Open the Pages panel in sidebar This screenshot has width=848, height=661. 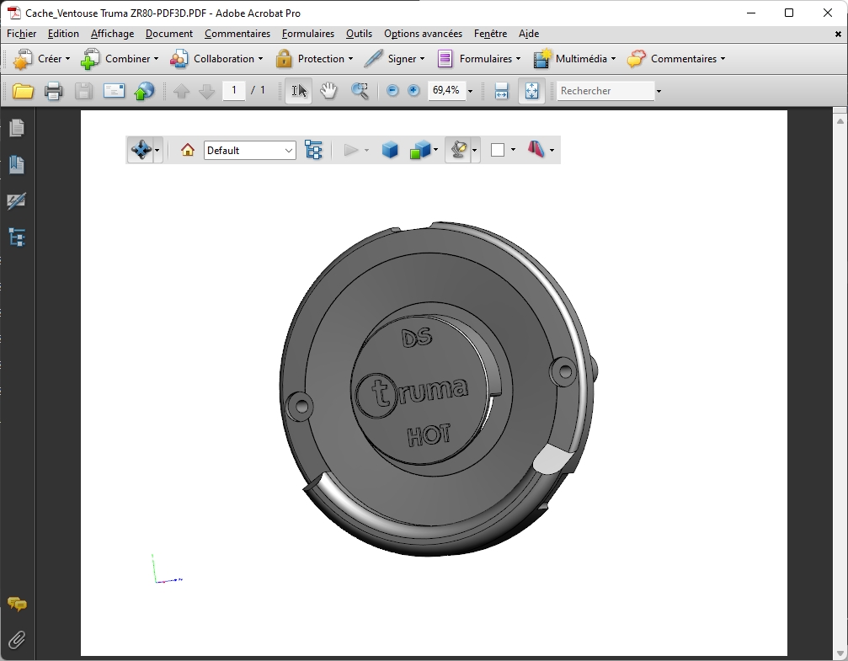pos(16,128)
